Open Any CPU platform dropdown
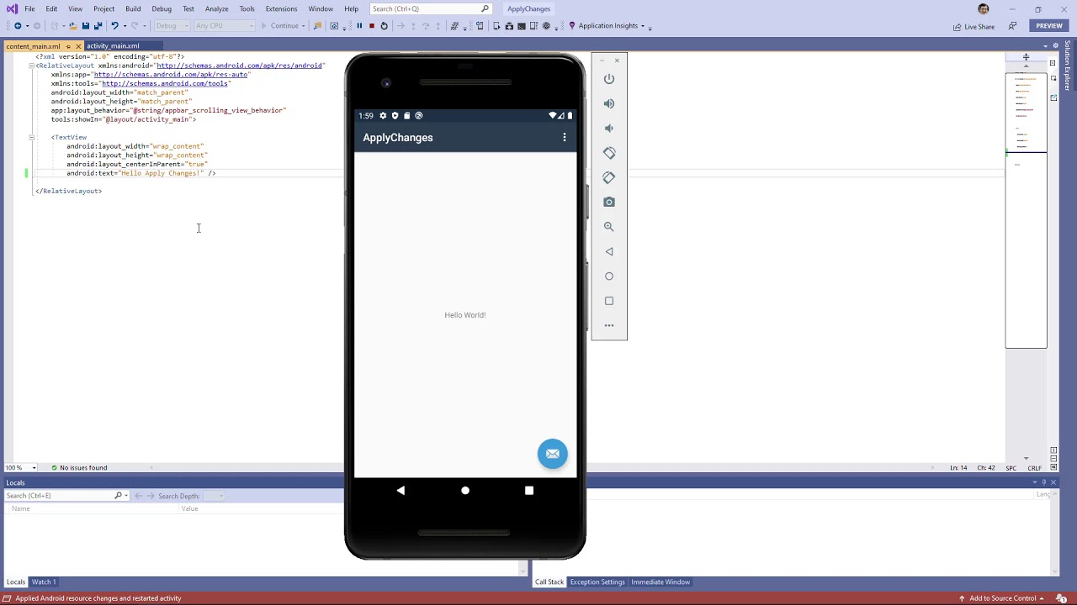 pos(224,26)
